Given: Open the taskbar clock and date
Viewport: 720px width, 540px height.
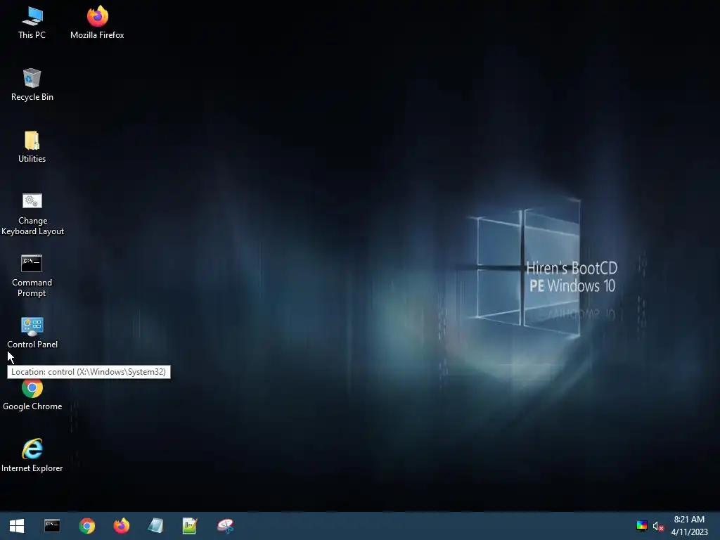Looking at the screenshot, I should coord(689,526).
